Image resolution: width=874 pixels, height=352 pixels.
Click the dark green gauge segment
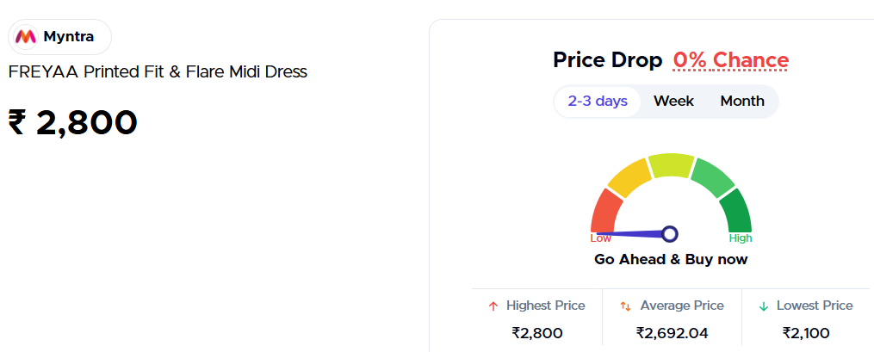737,210
